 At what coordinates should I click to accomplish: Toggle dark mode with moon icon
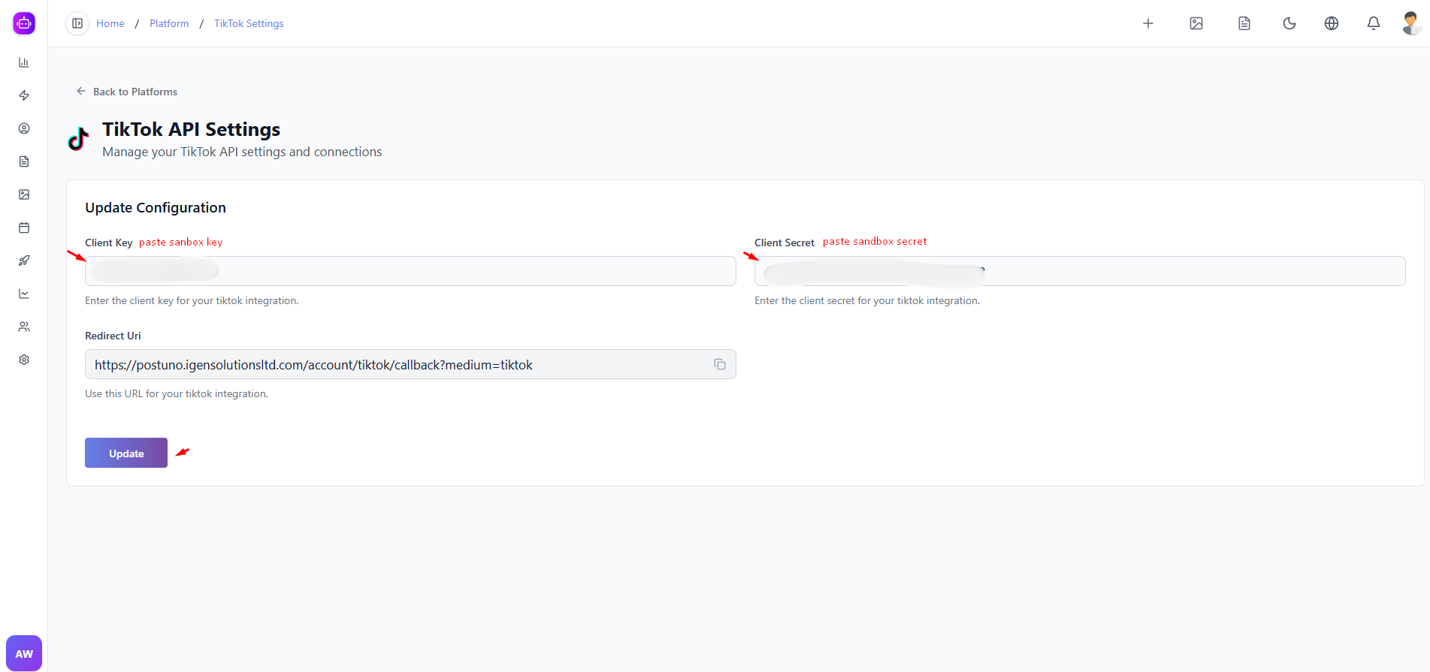point(1289,23)
